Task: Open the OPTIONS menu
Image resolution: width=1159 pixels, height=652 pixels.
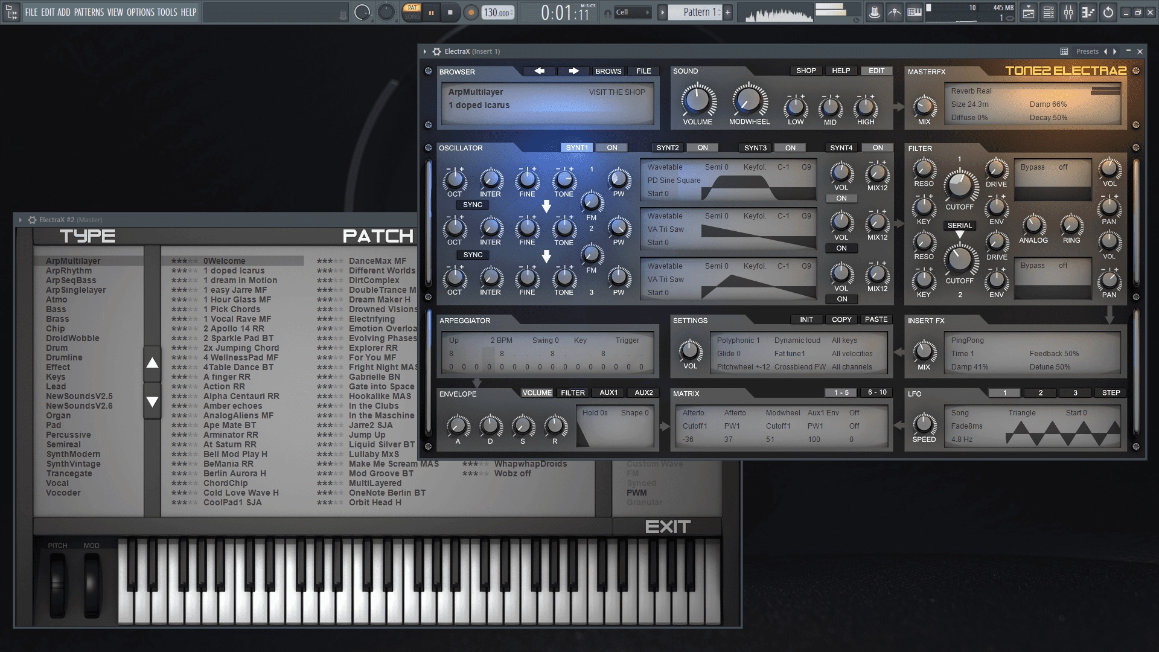Action: [140, 12]
